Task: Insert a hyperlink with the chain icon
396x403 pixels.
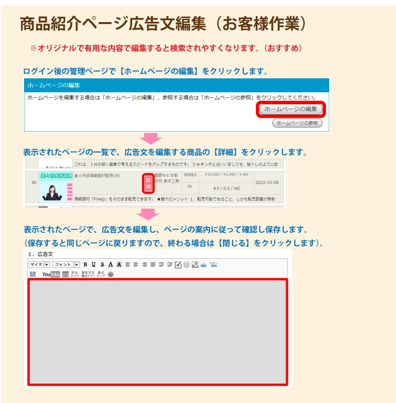Action: pyautogui.click(x=204, y=265)
